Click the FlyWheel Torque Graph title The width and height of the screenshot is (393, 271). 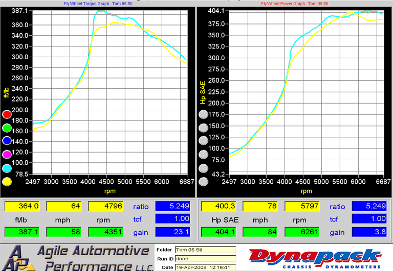(x=99, y=4)
